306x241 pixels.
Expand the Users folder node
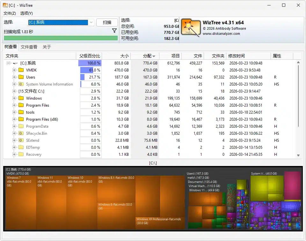pos(14,77)
